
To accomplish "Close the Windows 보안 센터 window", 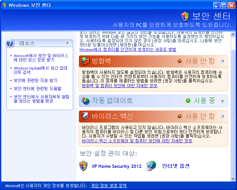I will pyautogui.click(x=231, y=6).
